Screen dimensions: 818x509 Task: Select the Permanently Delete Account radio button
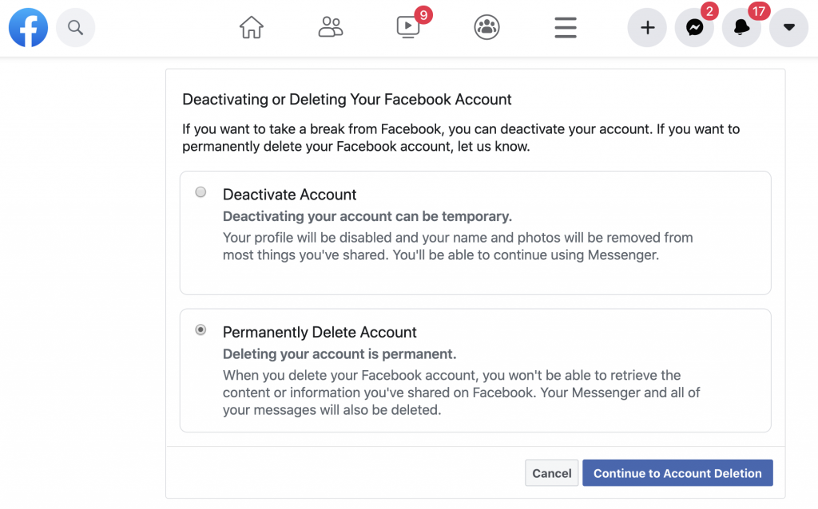201,329
